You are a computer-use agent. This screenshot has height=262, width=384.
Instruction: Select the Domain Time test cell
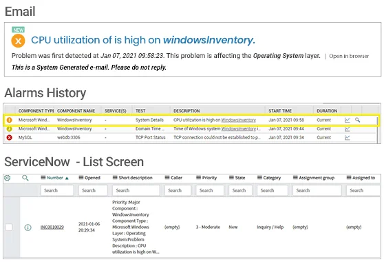[x=150, y=129]
